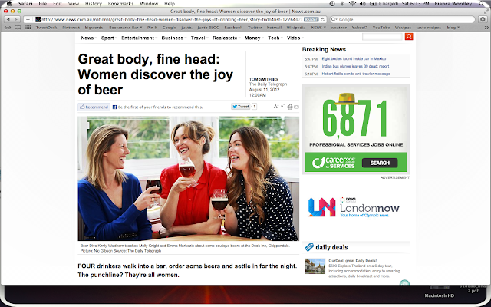Click the Facebook Recommend button
Viewport: 491px width, 307px height.
[94, 107]
